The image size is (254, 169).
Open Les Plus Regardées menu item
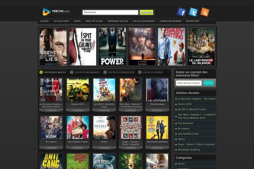144,21
